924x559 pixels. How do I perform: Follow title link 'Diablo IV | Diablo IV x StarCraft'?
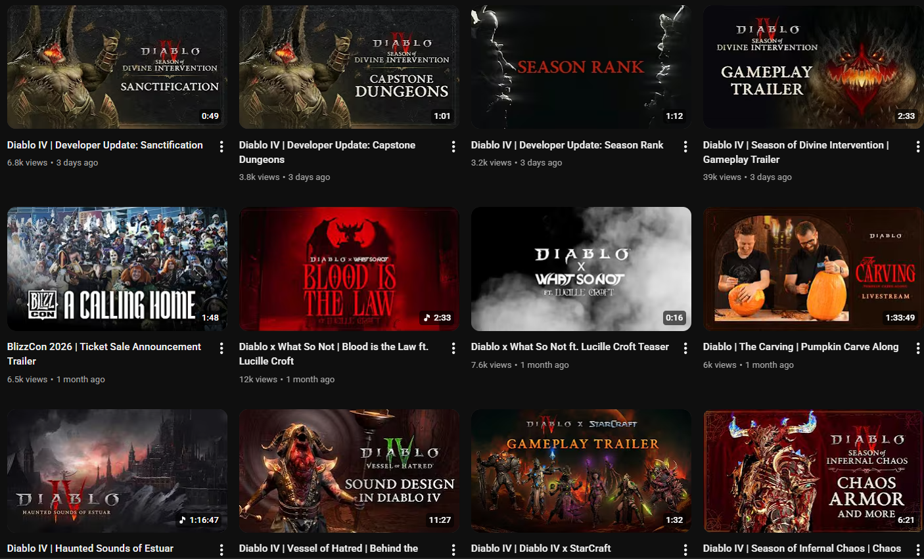click(x=541, y=548)
